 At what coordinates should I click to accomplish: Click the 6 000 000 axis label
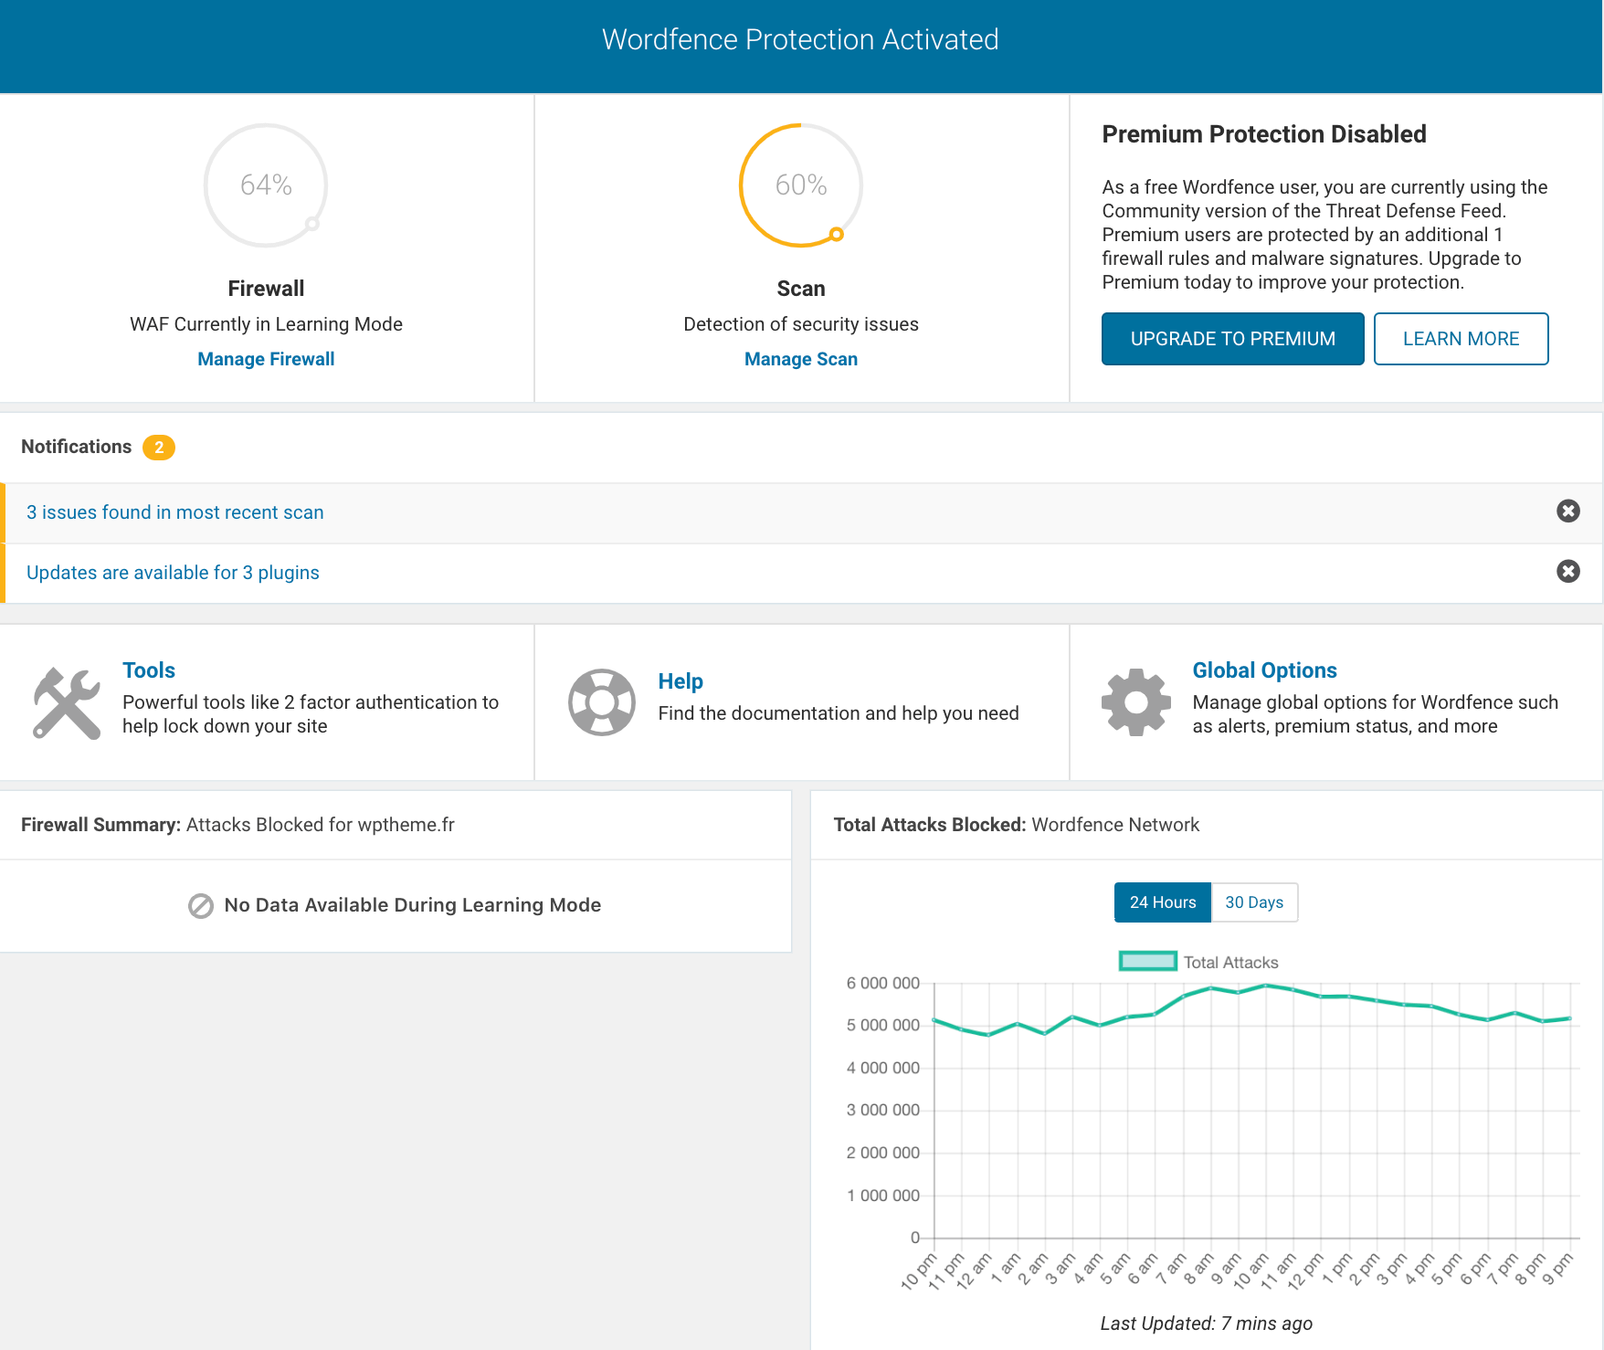tap(882, 984)
